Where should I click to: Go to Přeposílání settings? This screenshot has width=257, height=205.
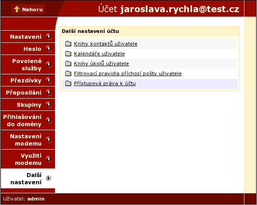pos(28,92)
